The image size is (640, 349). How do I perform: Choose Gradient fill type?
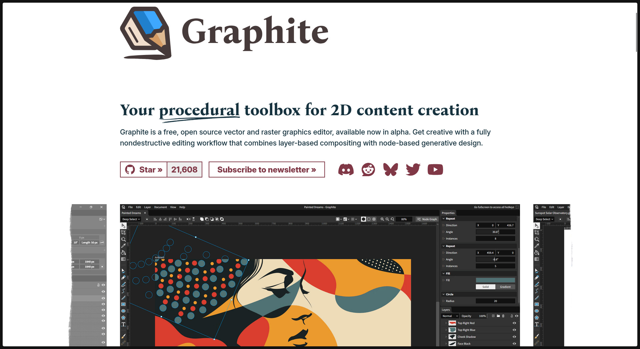505,287
